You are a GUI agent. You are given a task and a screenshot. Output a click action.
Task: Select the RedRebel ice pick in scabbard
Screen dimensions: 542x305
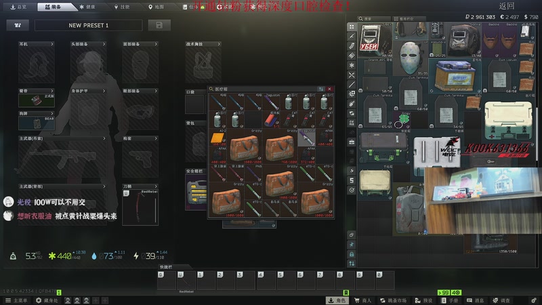(x=140, y=207)
